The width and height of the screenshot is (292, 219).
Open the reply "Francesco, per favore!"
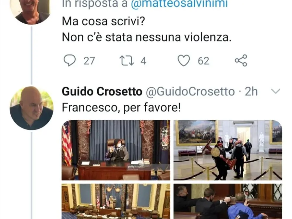coord(121,107)
